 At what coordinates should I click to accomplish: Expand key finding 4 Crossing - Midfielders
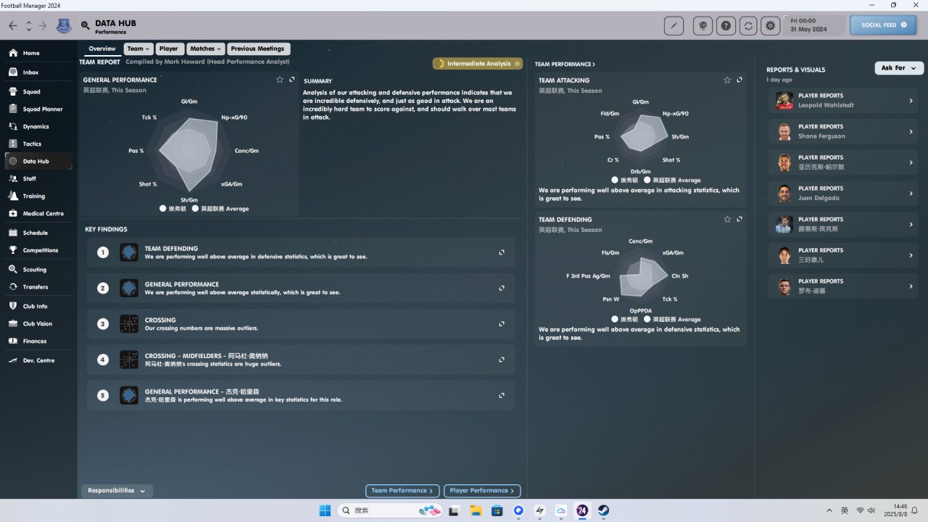pyautogui.click(x=502, y=360)
